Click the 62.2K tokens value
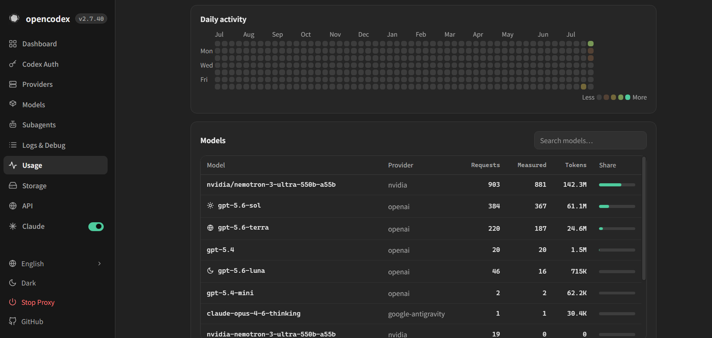The width and height of the screenshot is (712, 338). coord(577,293)
